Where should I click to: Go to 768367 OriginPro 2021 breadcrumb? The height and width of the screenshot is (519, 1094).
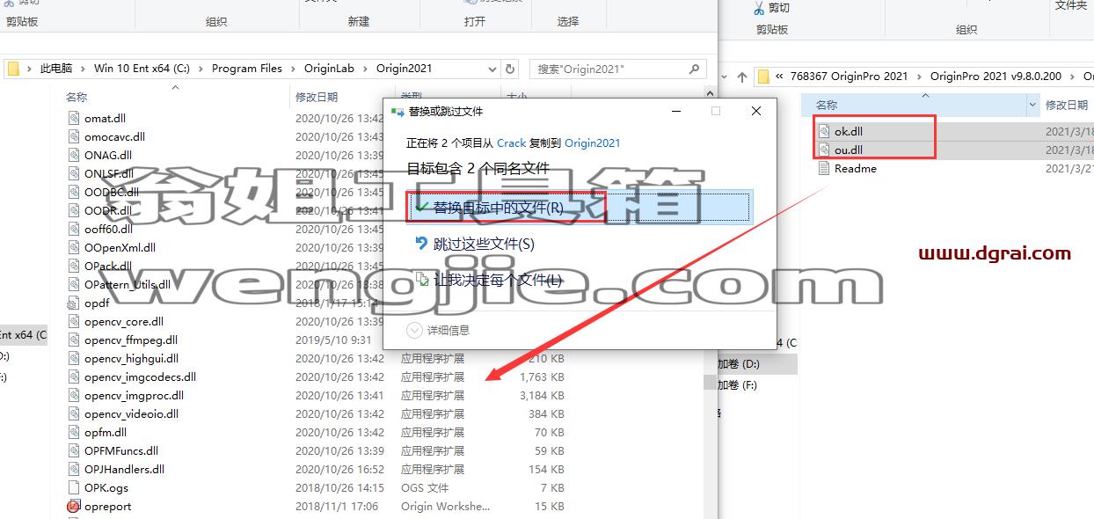(x=849, y=77)
